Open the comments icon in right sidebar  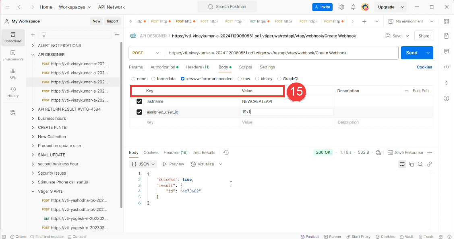[x=446, y=52]
